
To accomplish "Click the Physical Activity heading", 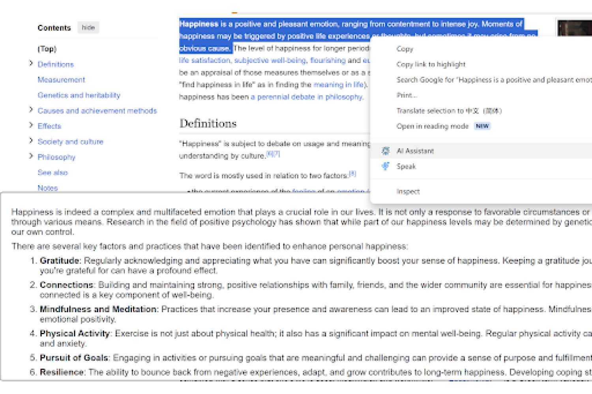I will coord(75,334).
